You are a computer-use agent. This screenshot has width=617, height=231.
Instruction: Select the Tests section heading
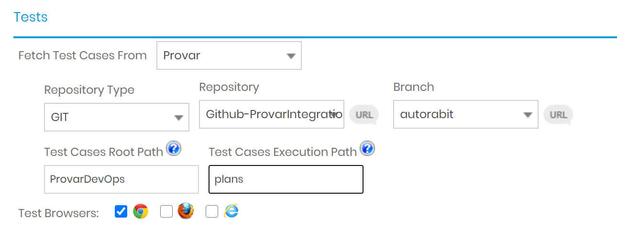pyautogui.click(x=31, y=17)
